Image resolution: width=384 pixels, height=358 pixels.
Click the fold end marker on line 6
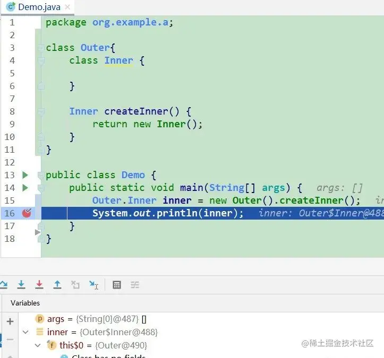pyautogui.click(x=41, y=86)
